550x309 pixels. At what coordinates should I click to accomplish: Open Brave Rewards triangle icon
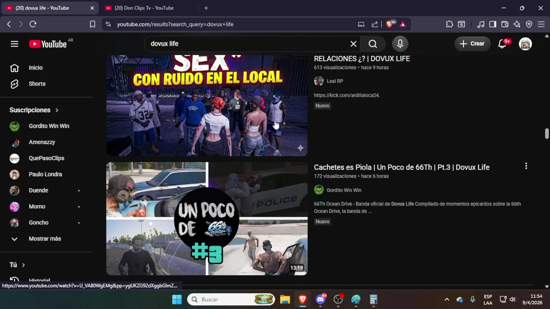pyautogui.click(x=403, y=24)
